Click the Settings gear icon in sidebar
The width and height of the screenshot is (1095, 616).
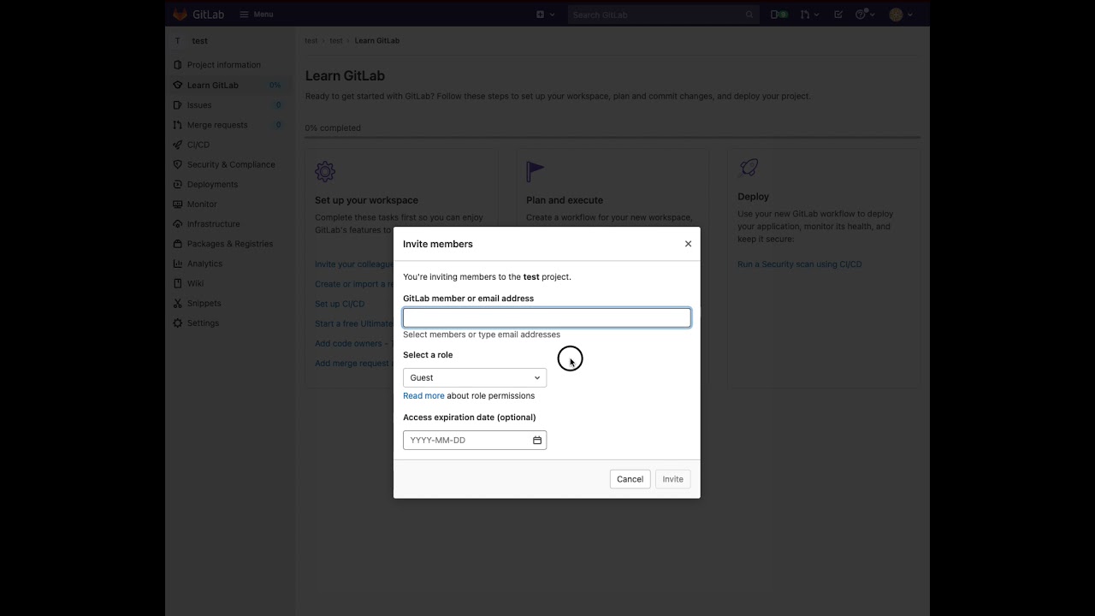(178, 323)
